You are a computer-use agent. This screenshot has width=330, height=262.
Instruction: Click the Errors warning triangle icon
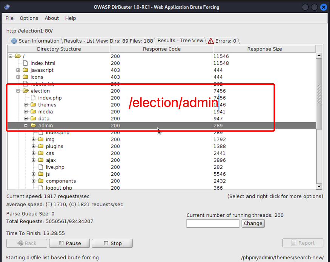(x=211, y=41)
